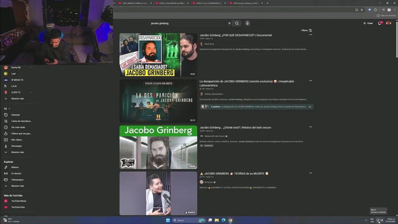Open the Tú section chevron
The width and height of the screenshot is (398, 224).
pyautogui.click(x=9, y=109)
